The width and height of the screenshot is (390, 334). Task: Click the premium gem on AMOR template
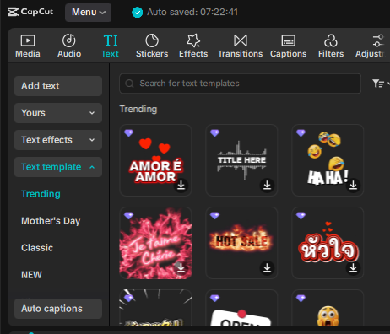(129, 132)
